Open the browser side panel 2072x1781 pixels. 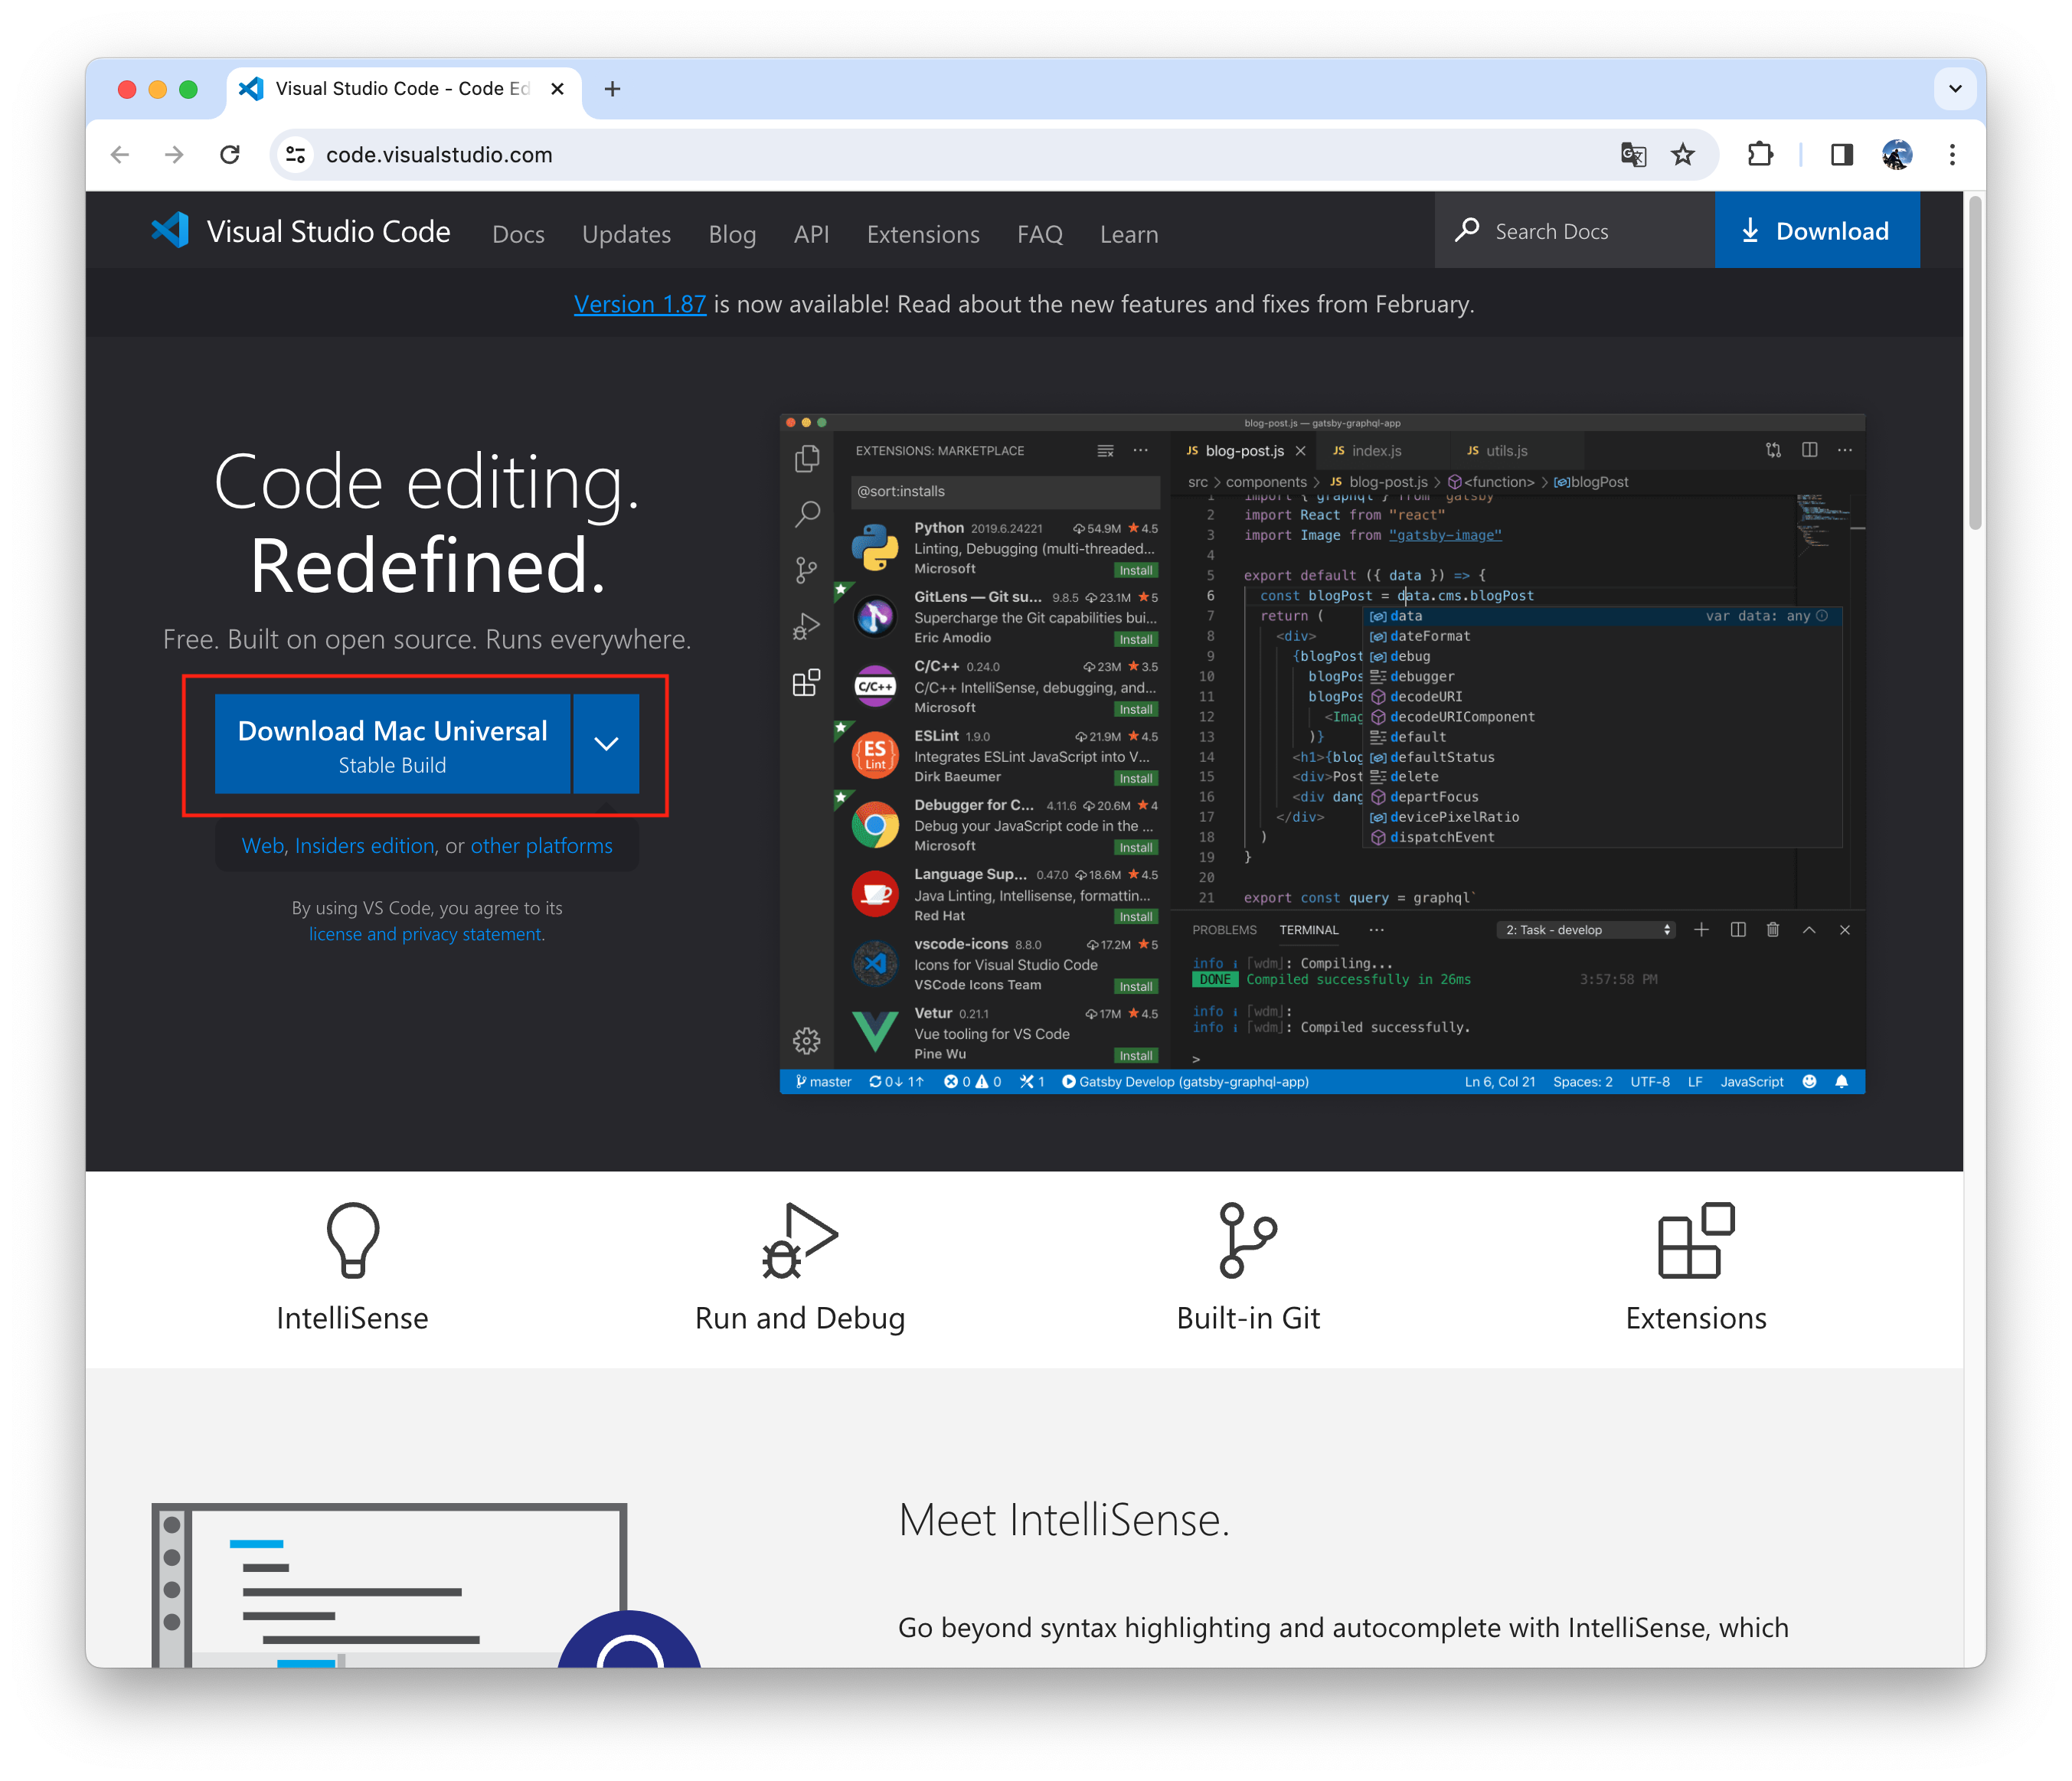click(x=1842, y=155)
